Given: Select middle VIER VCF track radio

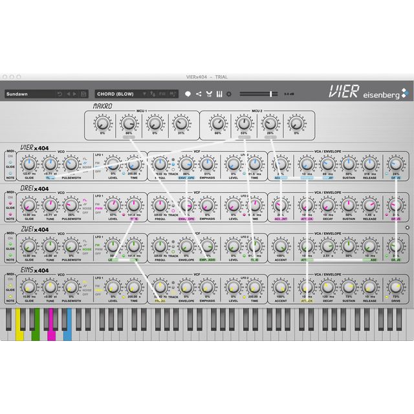Looking at the screenshot, I should click(173, 164).
